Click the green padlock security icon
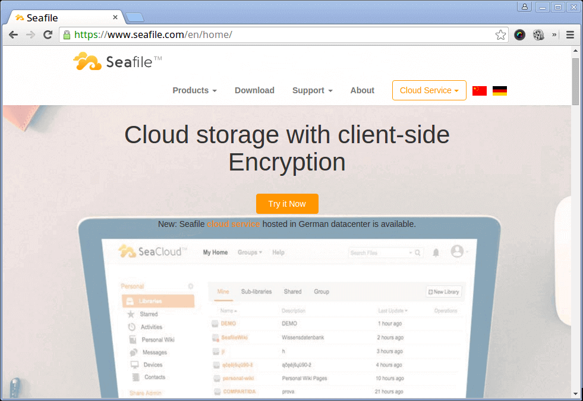The height and width of the screenshot is (401, 583). [x=67, y=35]
